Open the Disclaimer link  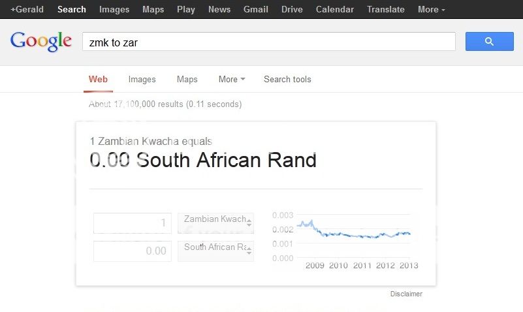pos(406,294)
